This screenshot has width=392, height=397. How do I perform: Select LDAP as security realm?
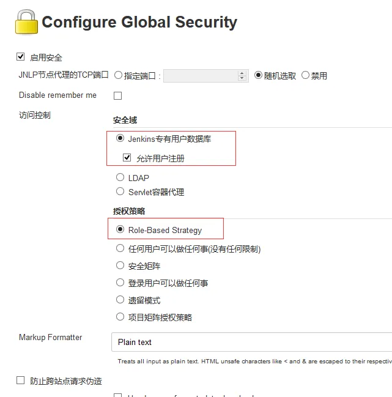[120, 177]
